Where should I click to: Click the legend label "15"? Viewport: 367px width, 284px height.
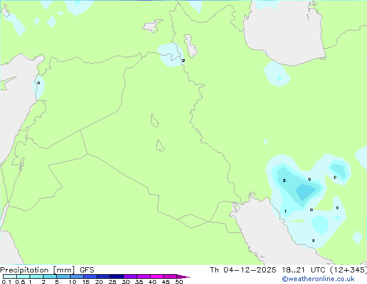point(86,282)
